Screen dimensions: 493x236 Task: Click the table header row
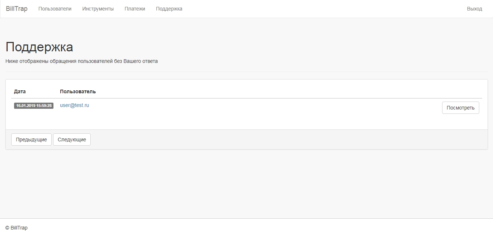253,91
